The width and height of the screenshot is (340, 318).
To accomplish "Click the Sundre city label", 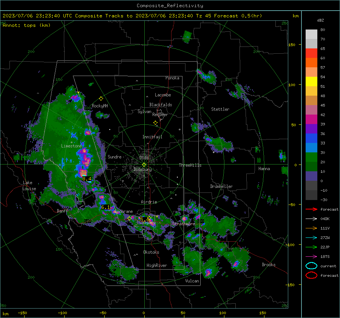I will pyautogui.click(x=114, y=157).
